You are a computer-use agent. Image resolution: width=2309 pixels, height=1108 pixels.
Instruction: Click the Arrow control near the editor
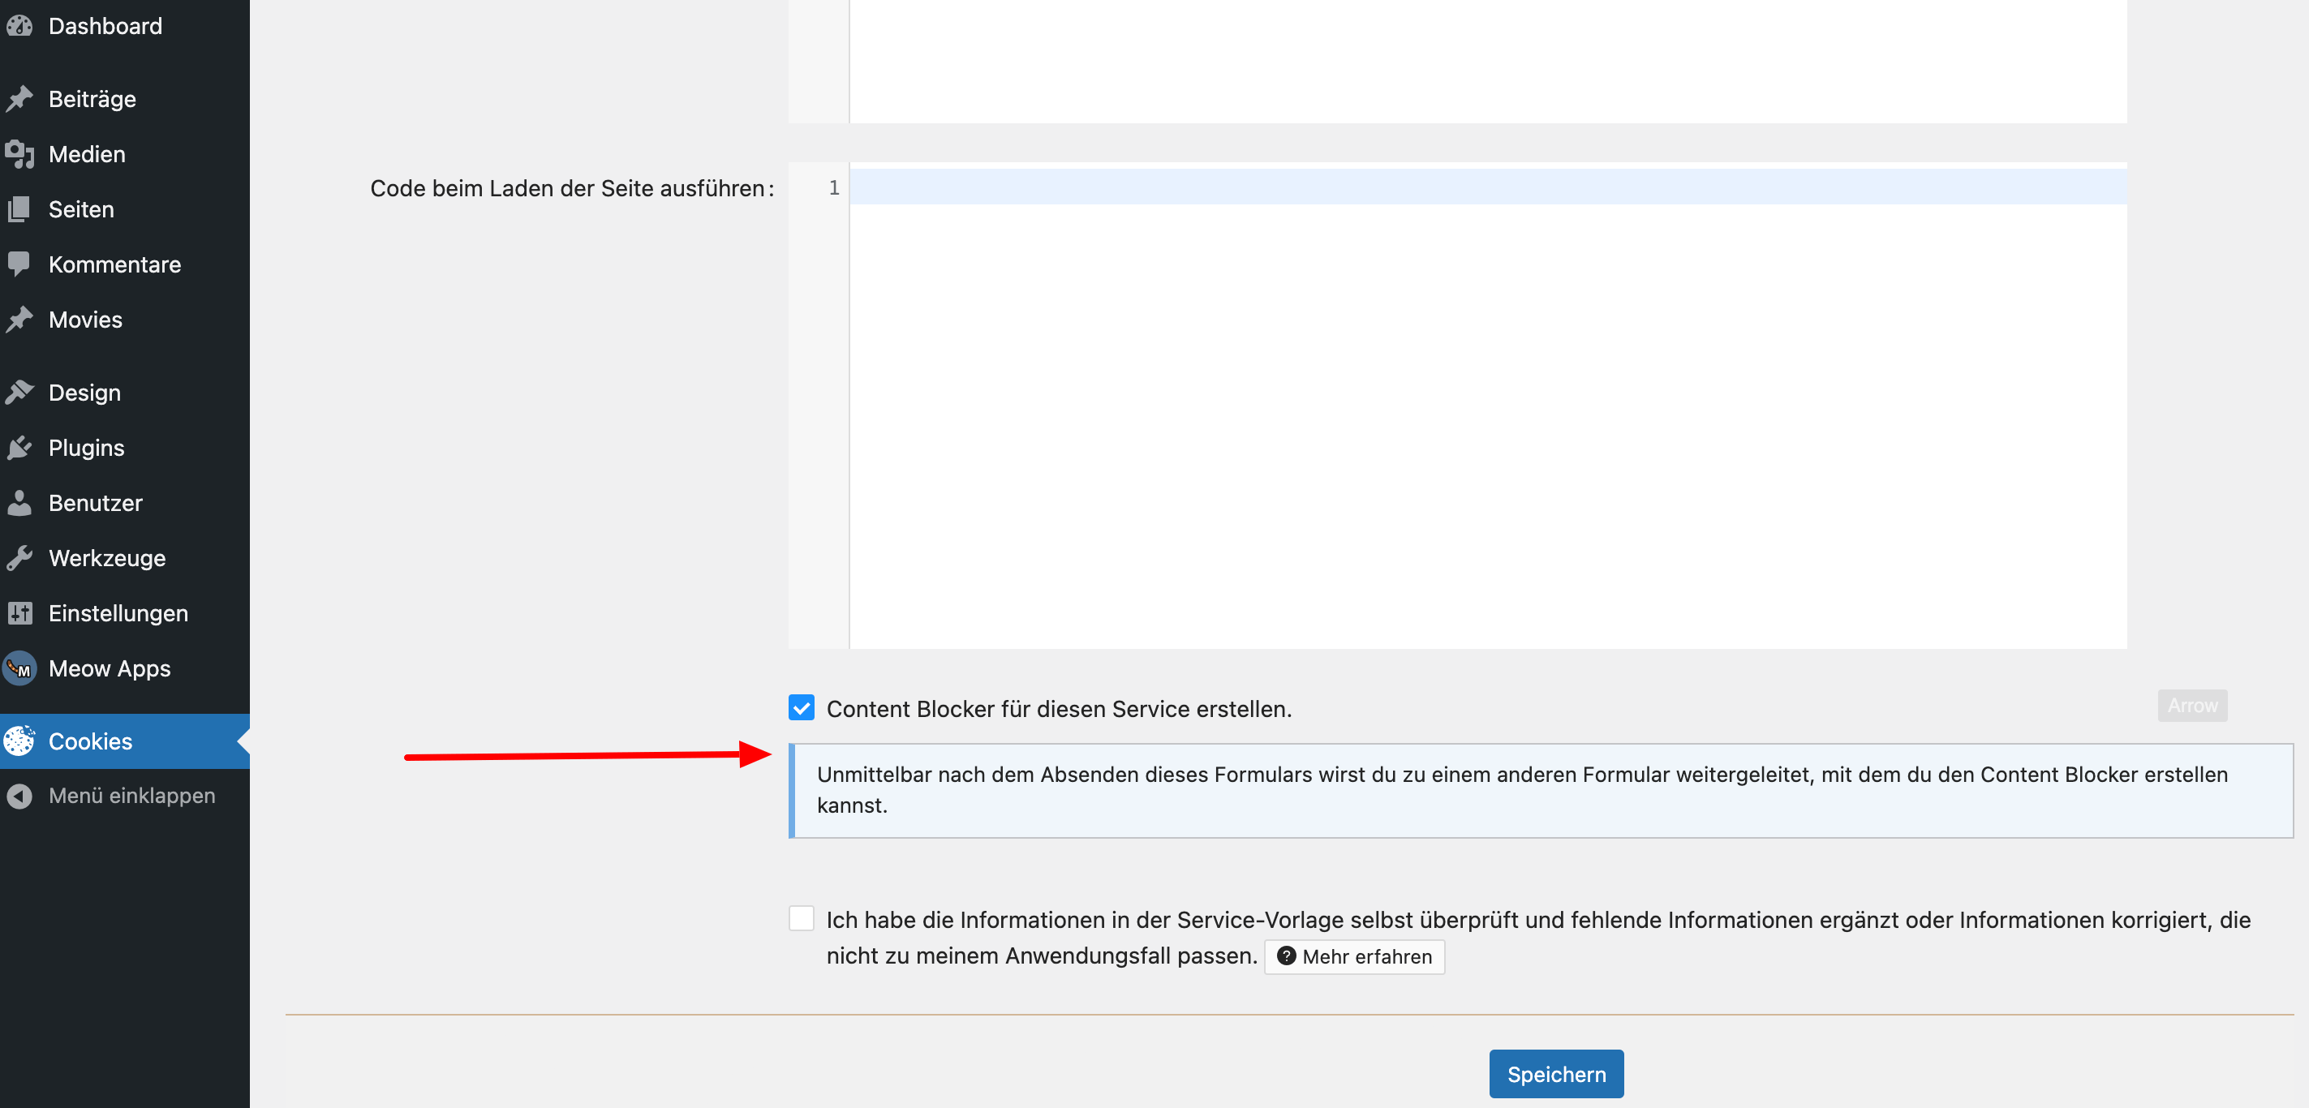pyautogui.click(x=2192, y=706)
